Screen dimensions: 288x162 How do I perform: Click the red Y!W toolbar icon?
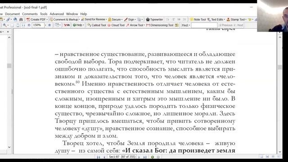(x=67, y=25)
